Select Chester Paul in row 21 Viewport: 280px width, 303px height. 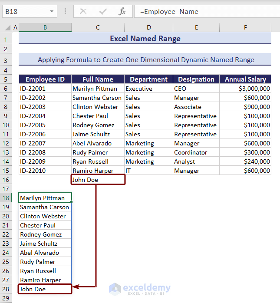click(45, 225)
